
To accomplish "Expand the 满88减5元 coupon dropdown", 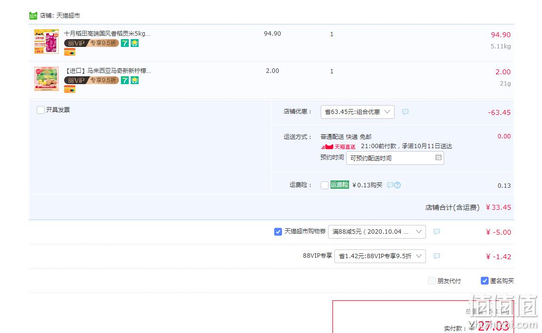I will (x=377, y=232).
